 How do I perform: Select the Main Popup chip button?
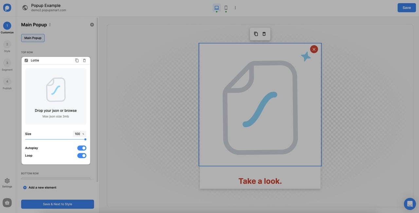click(x=33, y=38)
